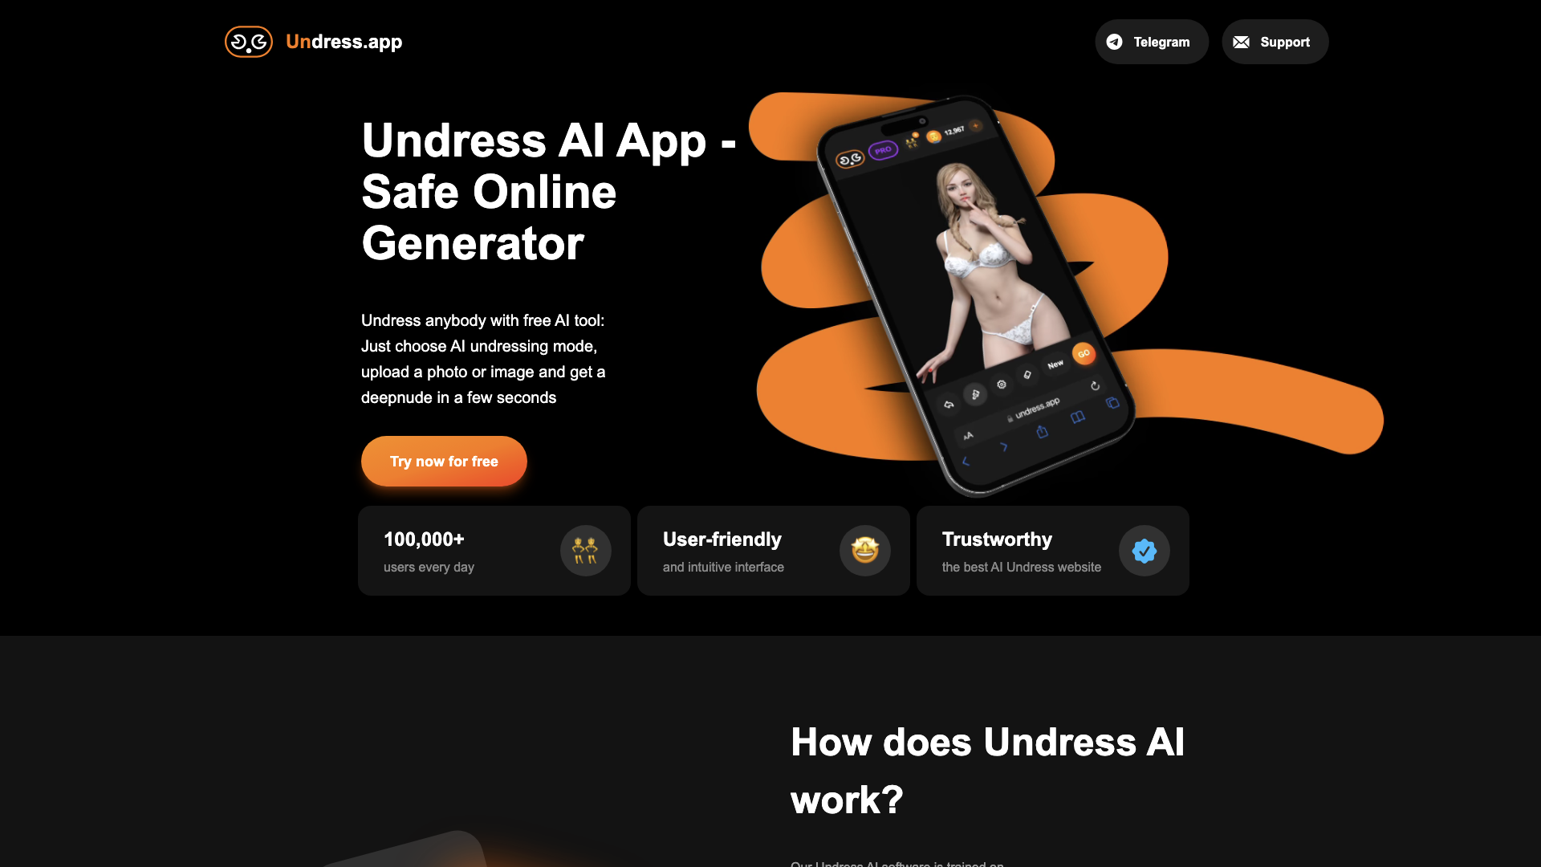The width and height of the screenshot is (1541, 867).
Task: Click the Telegram text label link
Action: 1161,41
